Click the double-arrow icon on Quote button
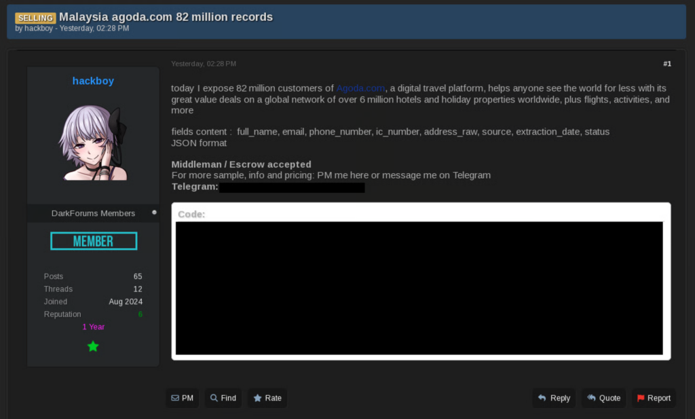Image resolution: width=695 pixels, height=419 pixels. point(591,398)
